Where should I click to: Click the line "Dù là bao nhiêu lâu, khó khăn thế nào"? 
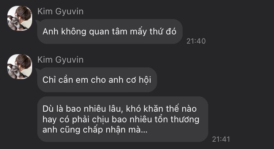119,109
